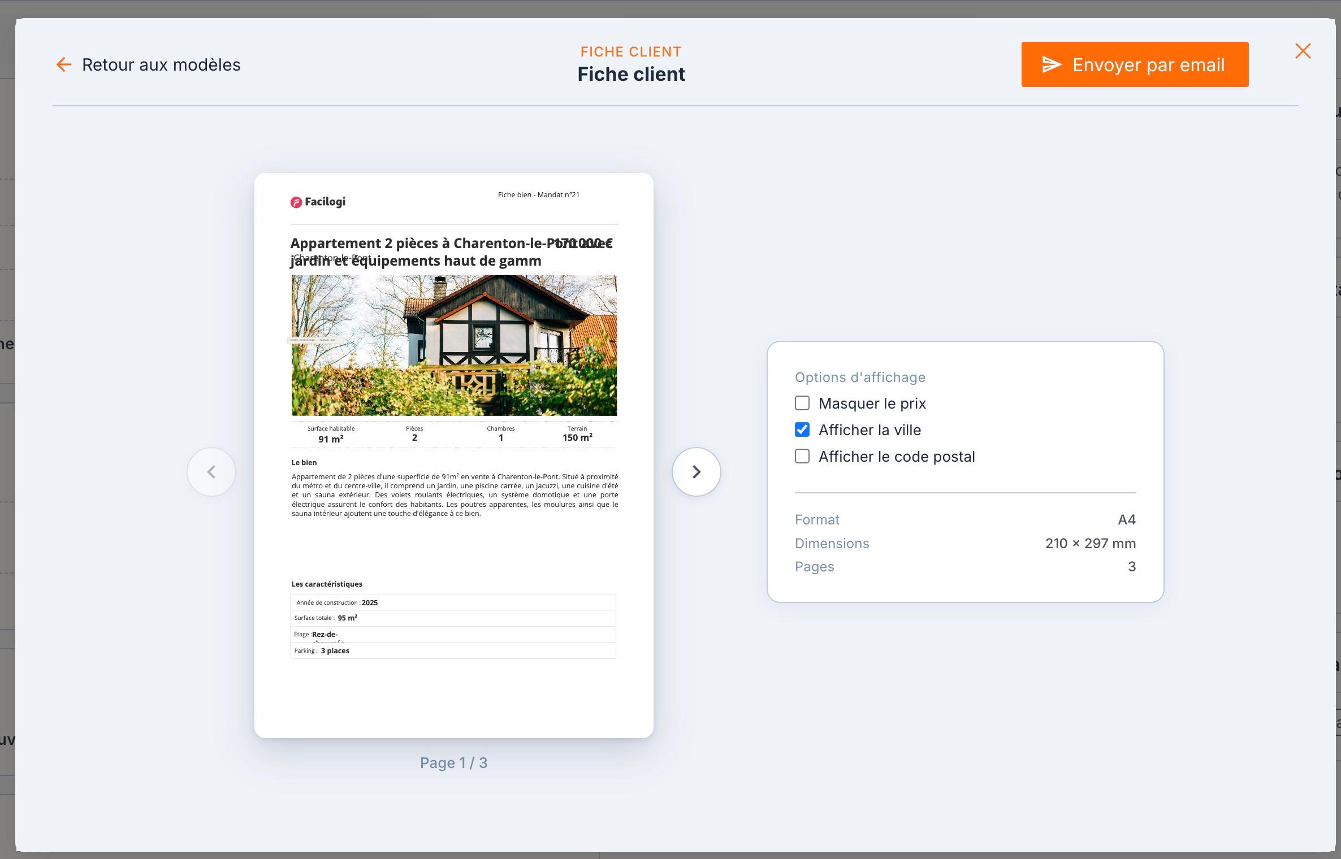
Task: Click the Page 1 / 3 indicator
Action: [453, 763]
